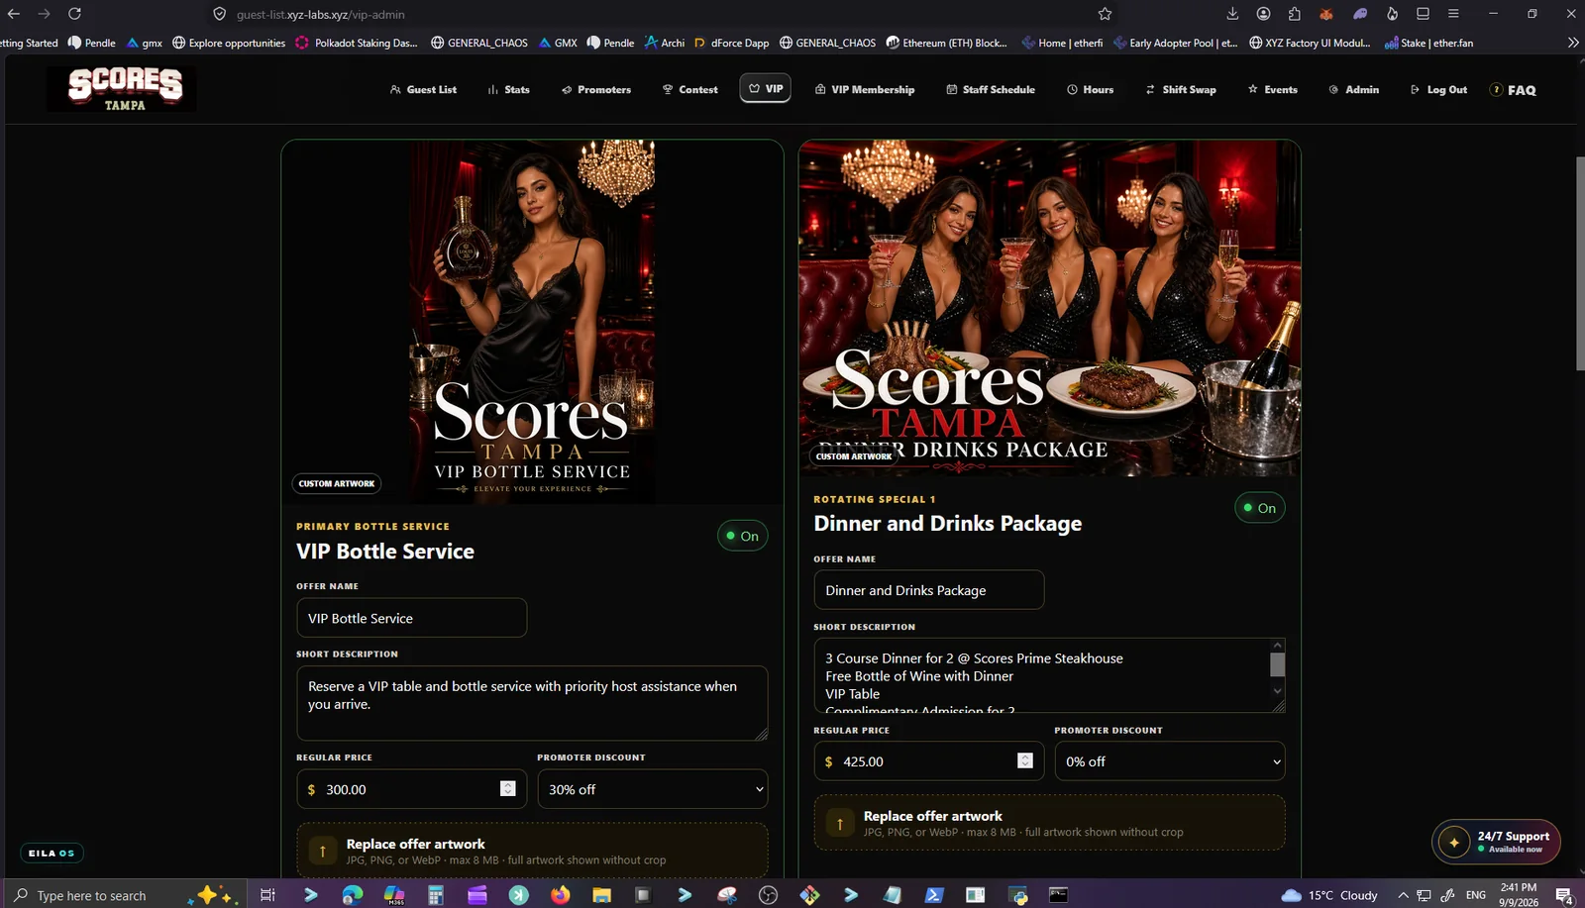Open the browser hamburger menu
Screen dimensions: 1585x908
click(x=1453, y=14)
